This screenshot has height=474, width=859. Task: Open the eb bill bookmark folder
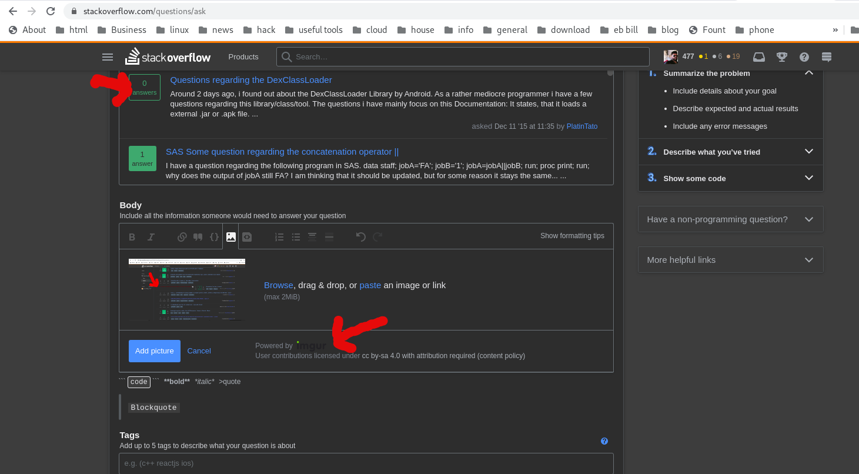[x=619, y=30]
